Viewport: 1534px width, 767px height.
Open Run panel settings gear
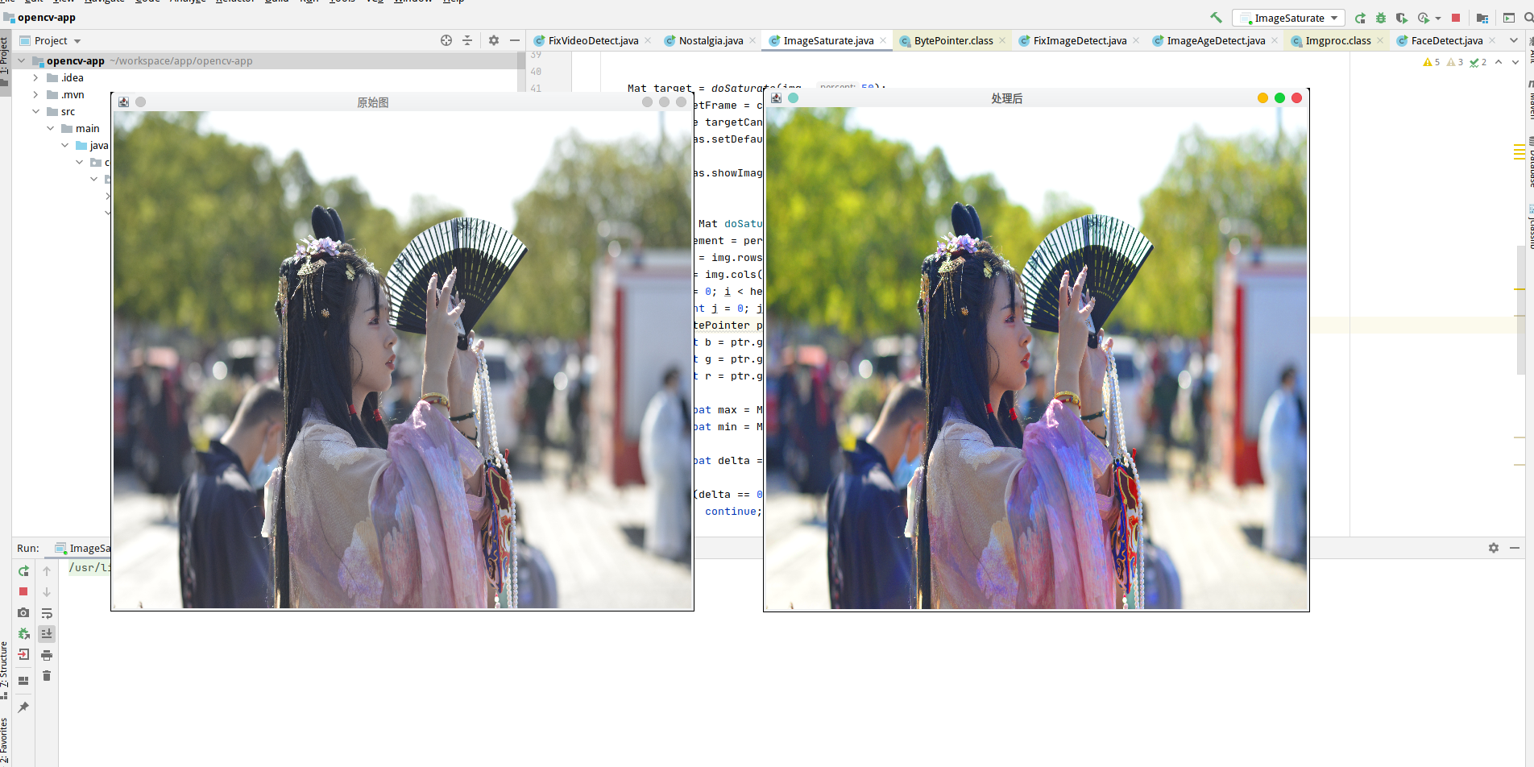tap(1494, 548)
